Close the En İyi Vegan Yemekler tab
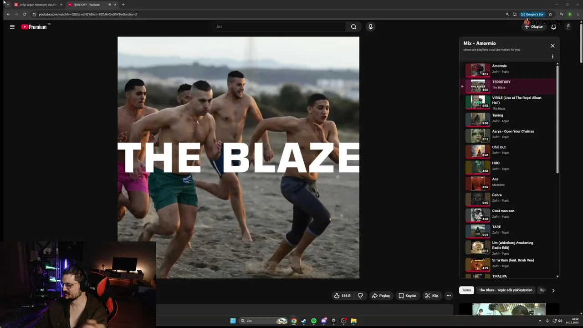Screen dimensions: 583x328 click(x=61, y=5)
